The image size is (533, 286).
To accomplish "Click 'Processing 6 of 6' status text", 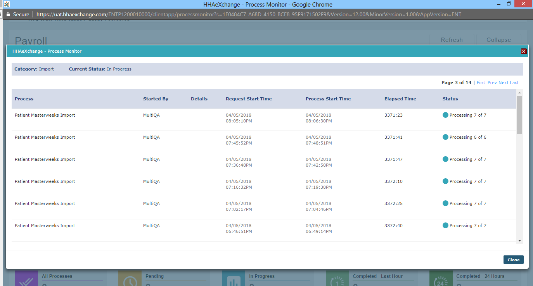I will (x=468, y=137).
